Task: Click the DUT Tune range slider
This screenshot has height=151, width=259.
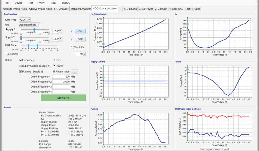Action: [33, 46]
